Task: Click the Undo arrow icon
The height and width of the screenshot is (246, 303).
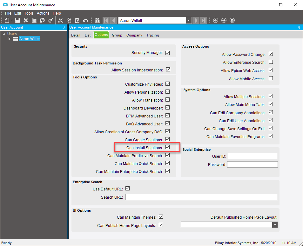Action: pyautogui.click(x=85, y=20)
